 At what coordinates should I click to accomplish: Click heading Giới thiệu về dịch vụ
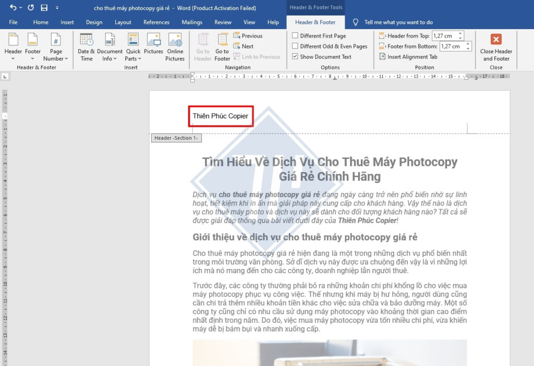pos(305,237)
